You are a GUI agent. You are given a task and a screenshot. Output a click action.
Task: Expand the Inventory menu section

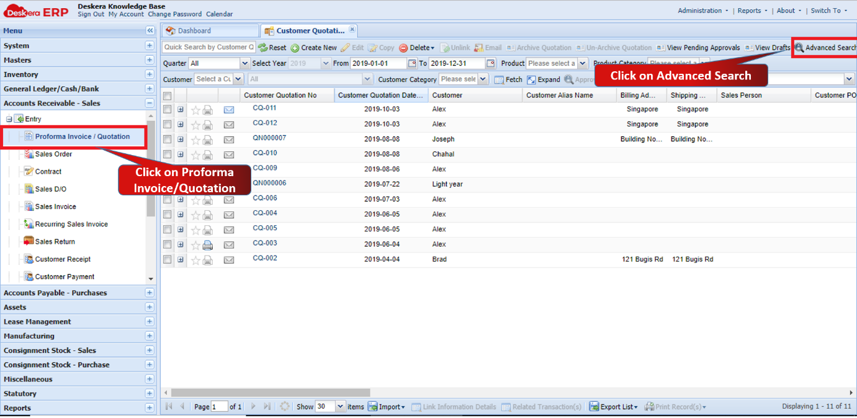pos(150,74)
